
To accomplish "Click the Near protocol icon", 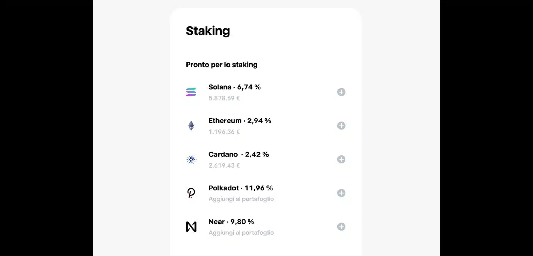I will [x=191, y=227].
